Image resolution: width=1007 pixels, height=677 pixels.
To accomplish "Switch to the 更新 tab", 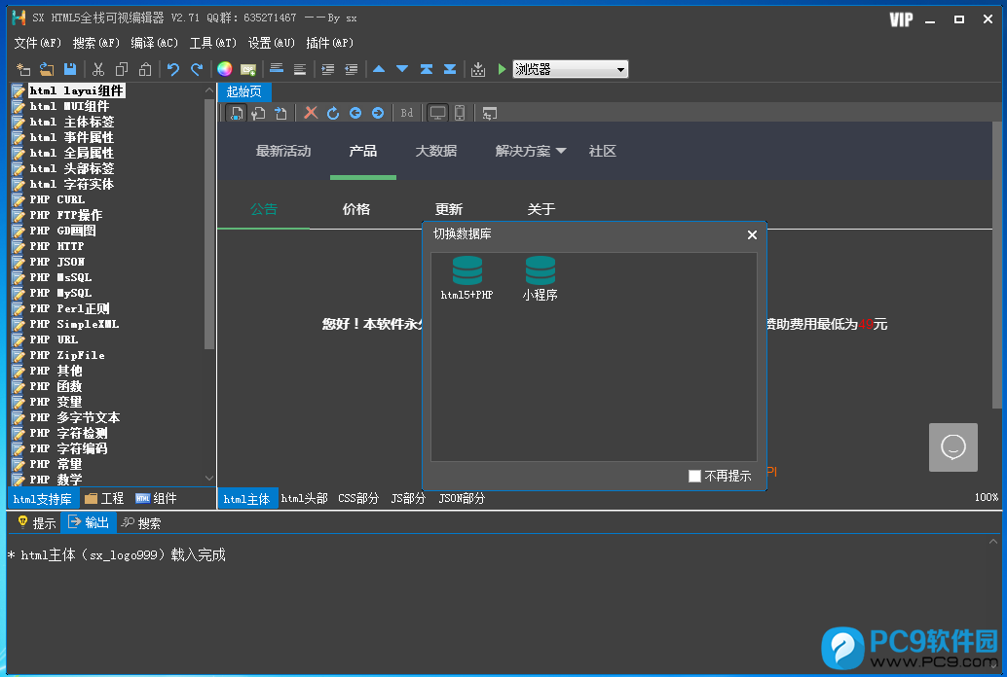I will coord(449,209).
